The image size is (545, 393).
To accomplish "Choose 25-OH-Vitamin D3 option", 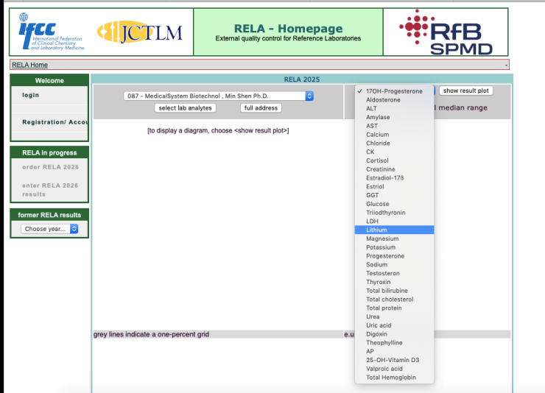I will pos(392,360).
